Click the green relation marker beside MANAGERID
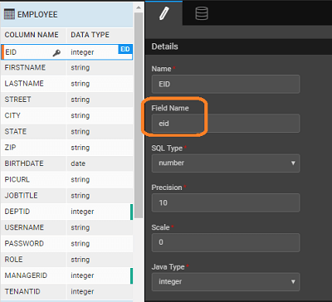Screen dimensions: 332x302 point(131,275)
